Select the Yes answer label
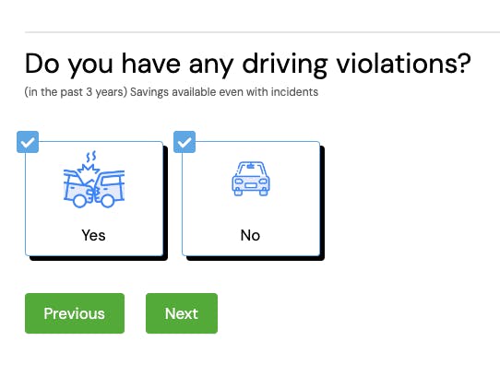 [x=93, y=235]
